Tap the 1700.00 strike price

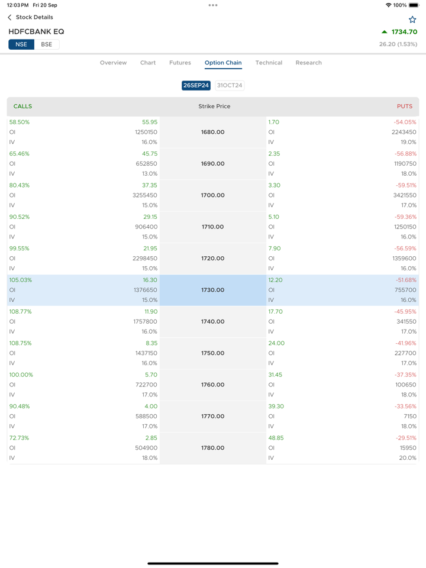click(213, 195)
